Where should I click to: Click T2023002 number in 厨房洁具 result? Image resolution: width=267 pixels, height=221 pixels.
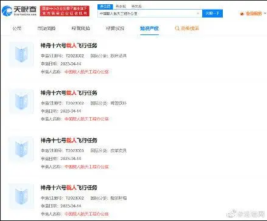[74, 56]
